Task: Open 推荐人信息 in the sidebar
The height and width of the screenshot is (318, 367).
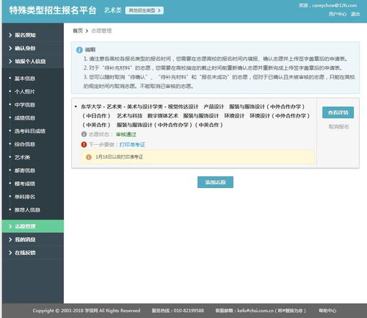Action: (27, 210)
